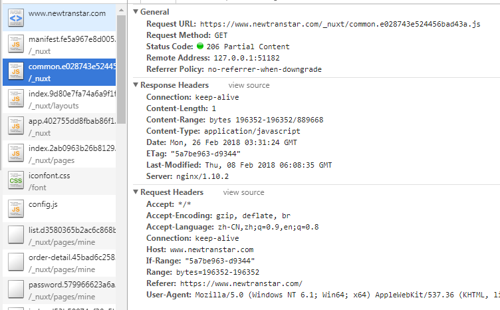The width and height of the screenshot is (500, 310).
Task: Collapse the Request Headers section
Action: pos(136,192)
